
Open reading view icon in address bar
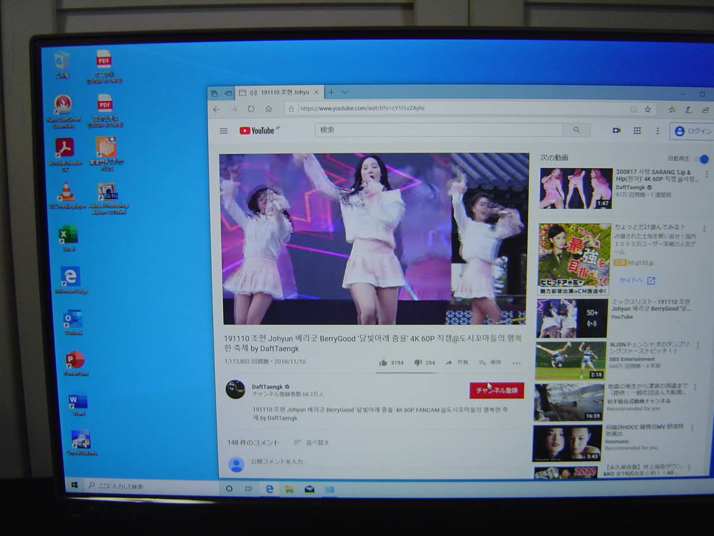634,110
